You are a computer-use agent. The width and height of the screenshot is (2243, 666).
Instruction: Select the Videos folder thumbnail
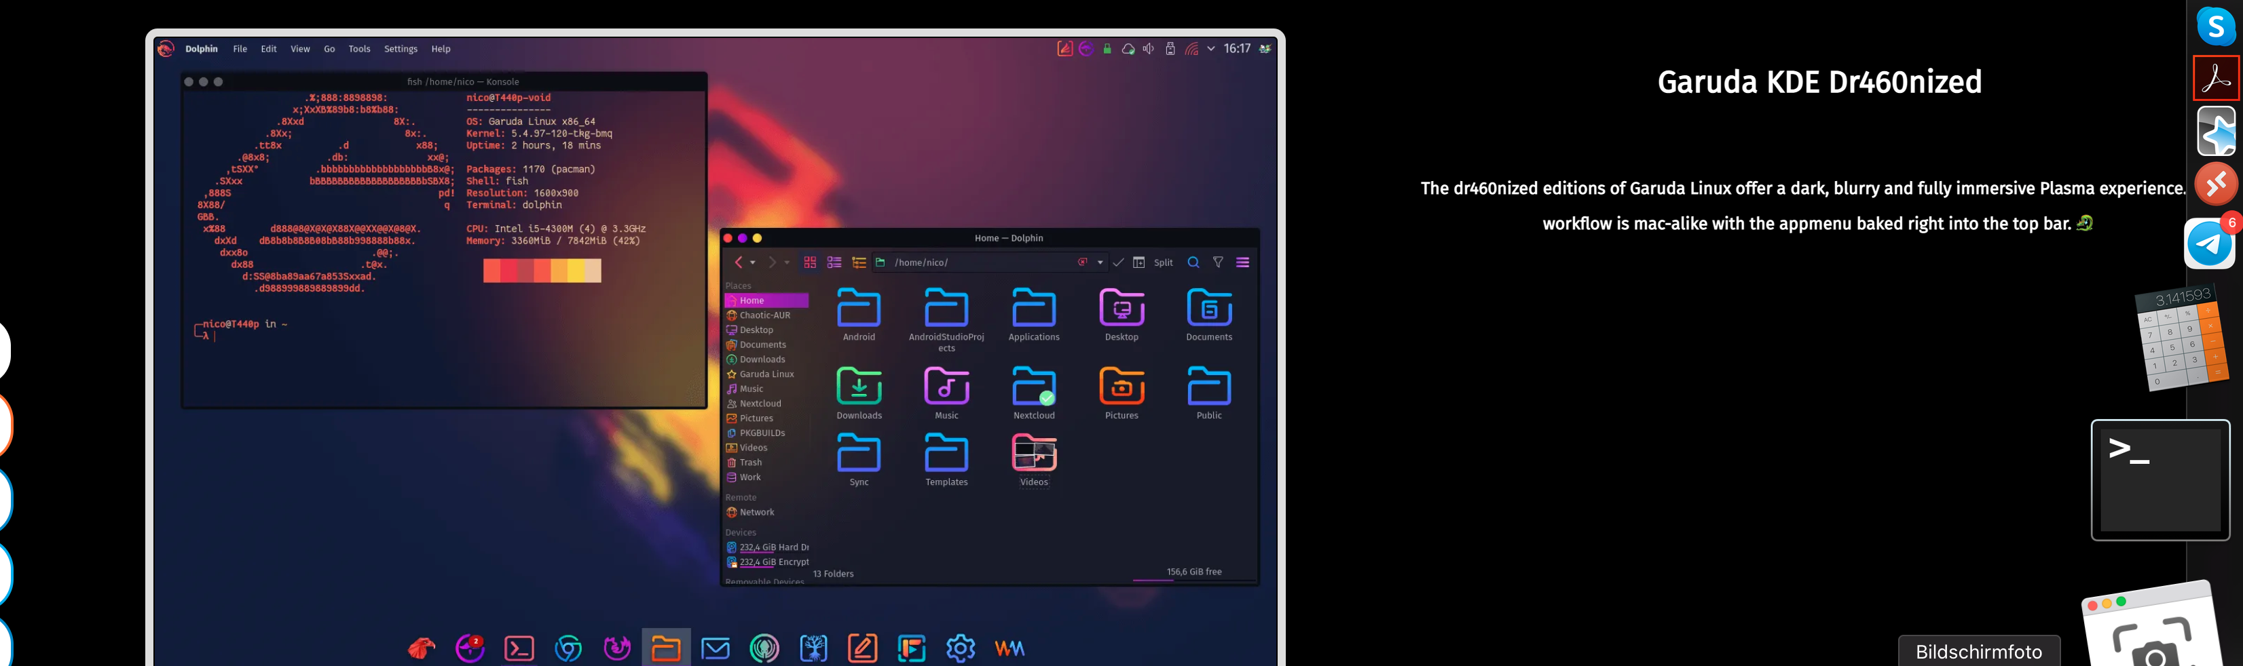click(x=1033, y=453)
